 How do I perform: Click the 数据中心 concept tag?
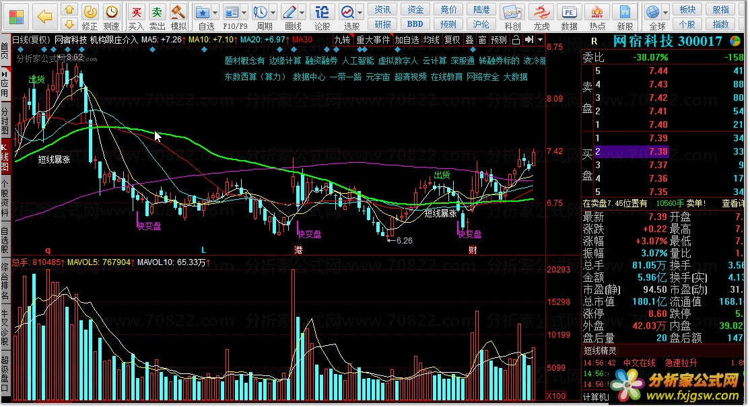coord(309,77)
